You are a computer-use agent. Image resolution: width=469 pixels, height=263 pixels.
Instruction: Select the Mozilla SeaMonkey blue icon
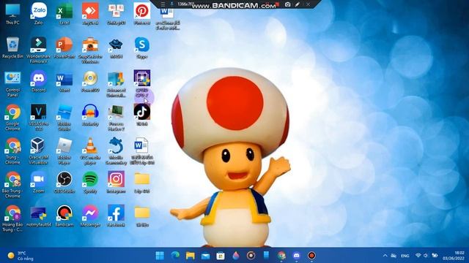point(116,151)
